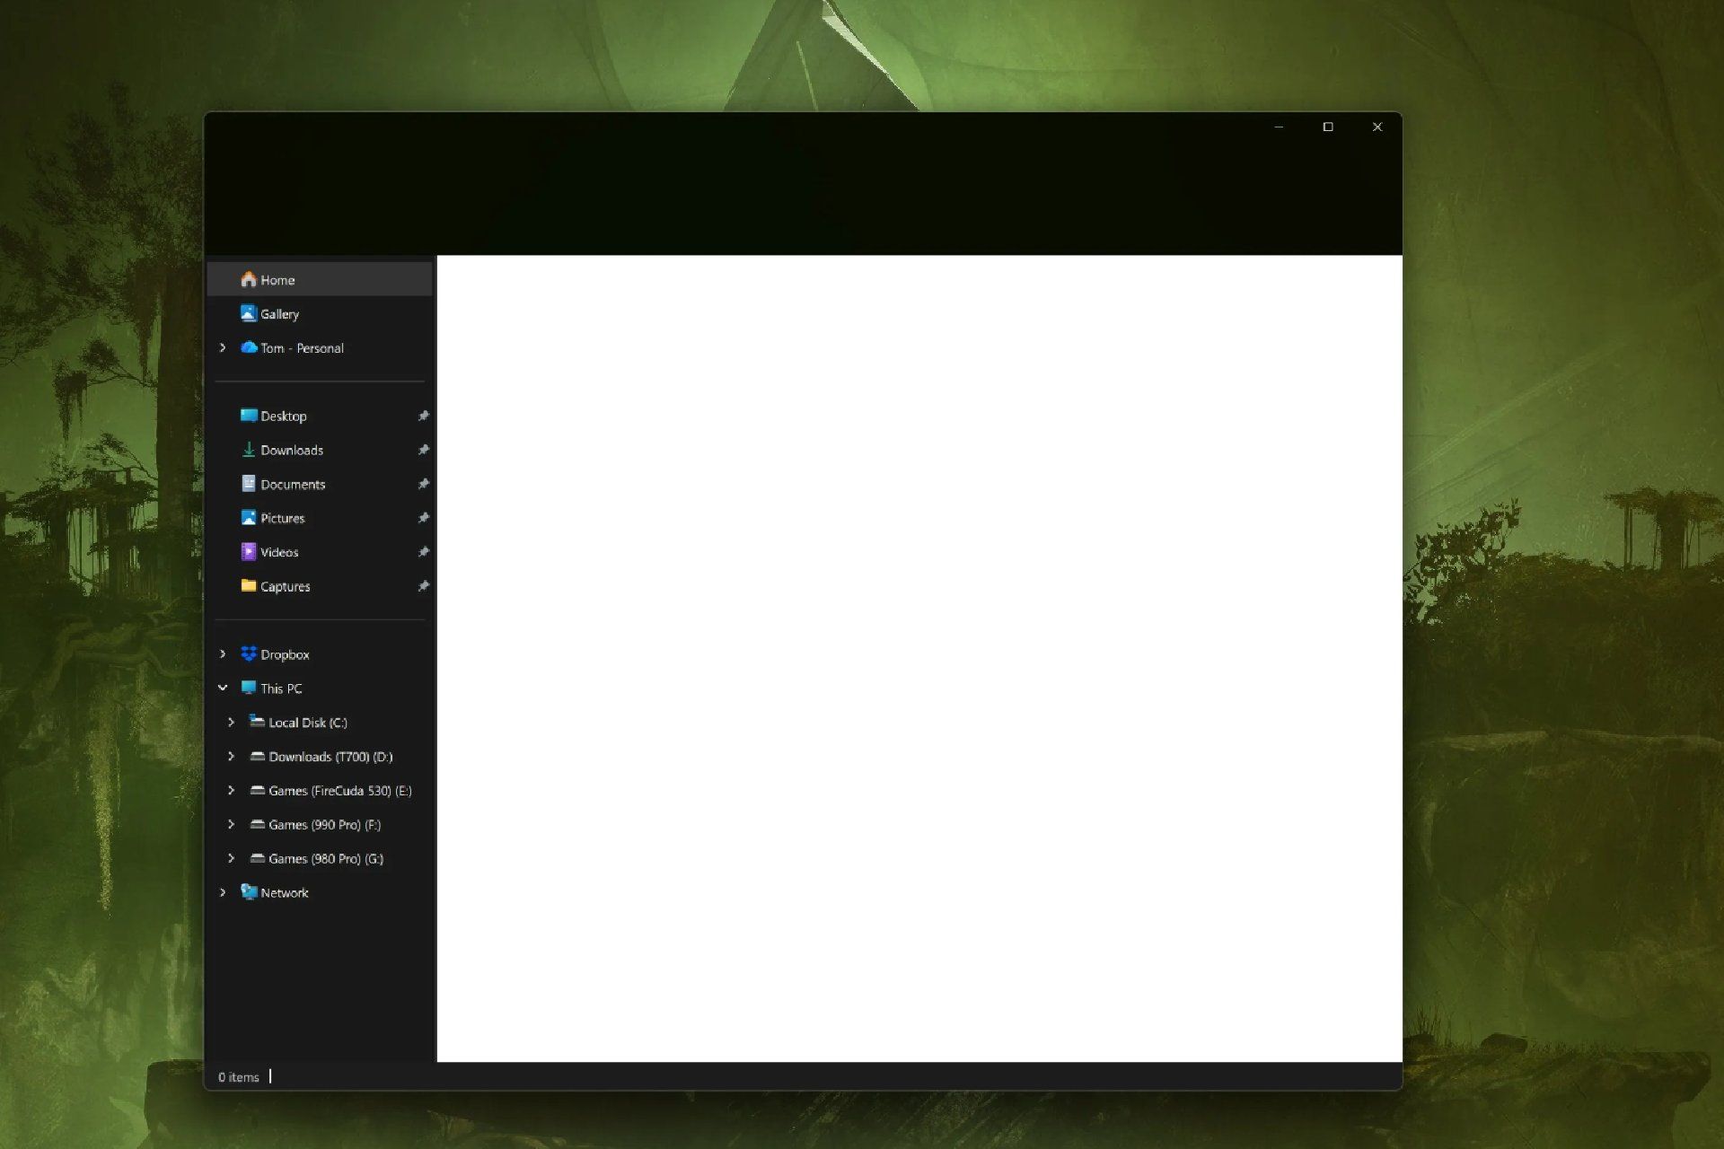Open the Documents quick access folder
The height and width of the screenshot is (1149, 1724).
point(292,485)
